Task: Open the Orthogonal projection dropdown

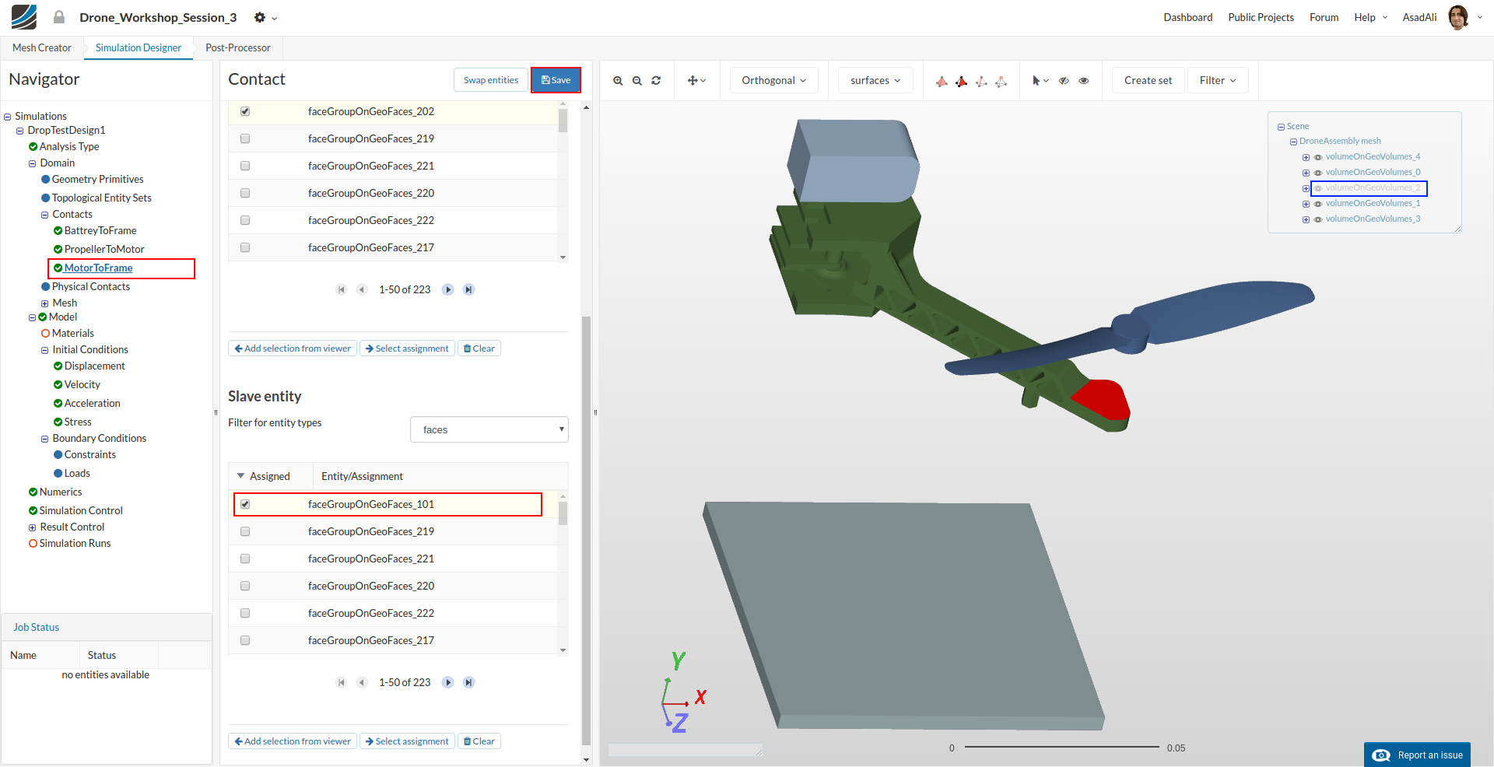Action: 773,81
